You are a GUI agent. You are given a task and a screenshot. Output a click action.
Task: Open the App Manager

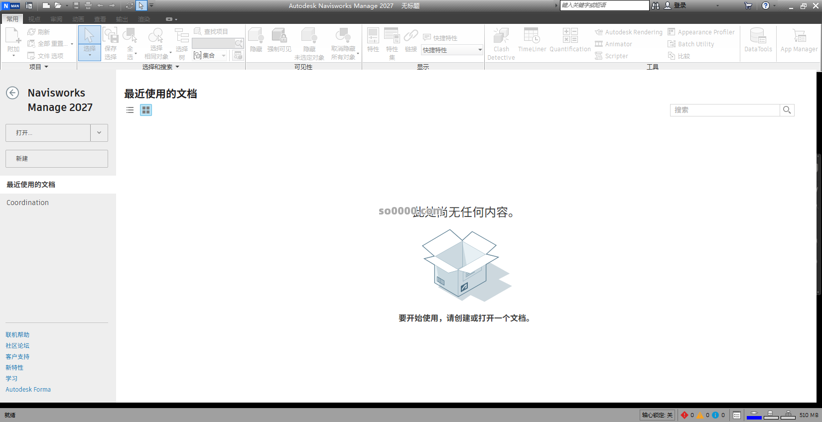tap(799, 40)
